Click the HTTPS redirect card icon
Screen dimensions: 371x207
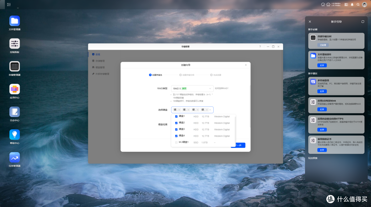coord(313,120)
